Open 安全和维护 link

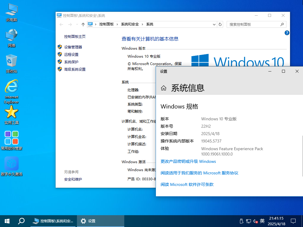(73, 179)
